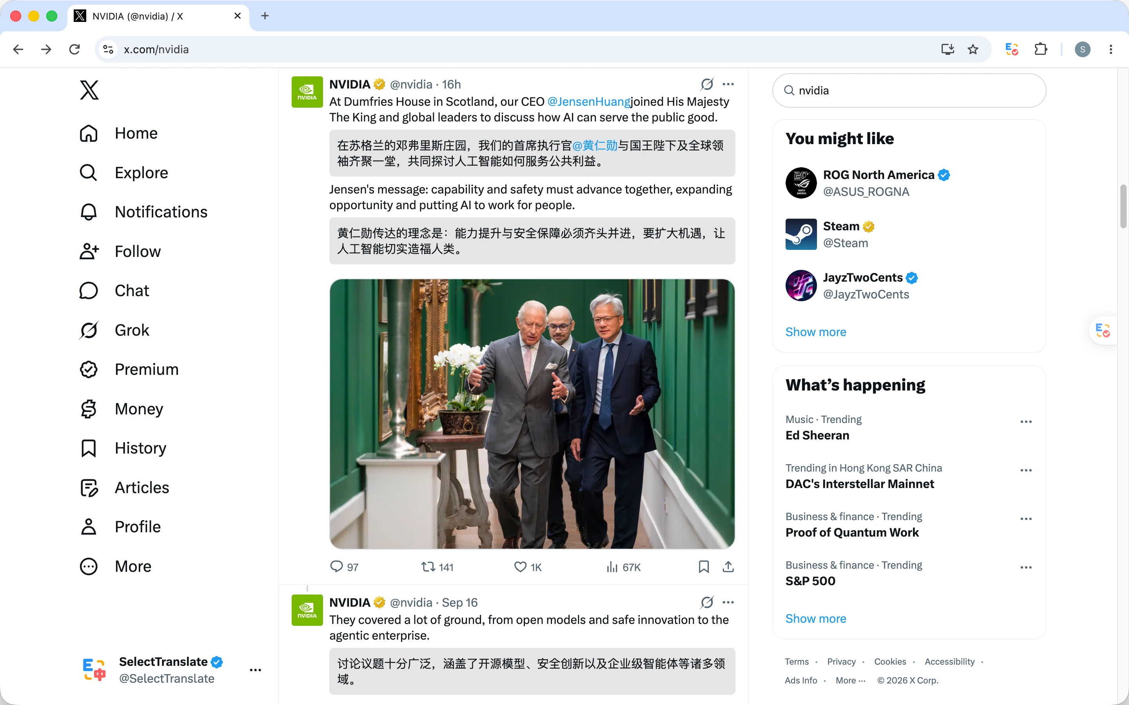Open DAC's Interstellar Mainnet trend
This screenshot has width=1129, height=705.
(x=859, y=484)
